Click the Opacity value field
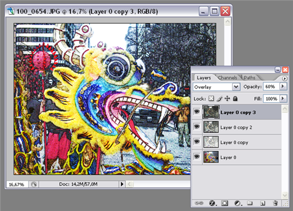293x211 pixels. (271, 86)
